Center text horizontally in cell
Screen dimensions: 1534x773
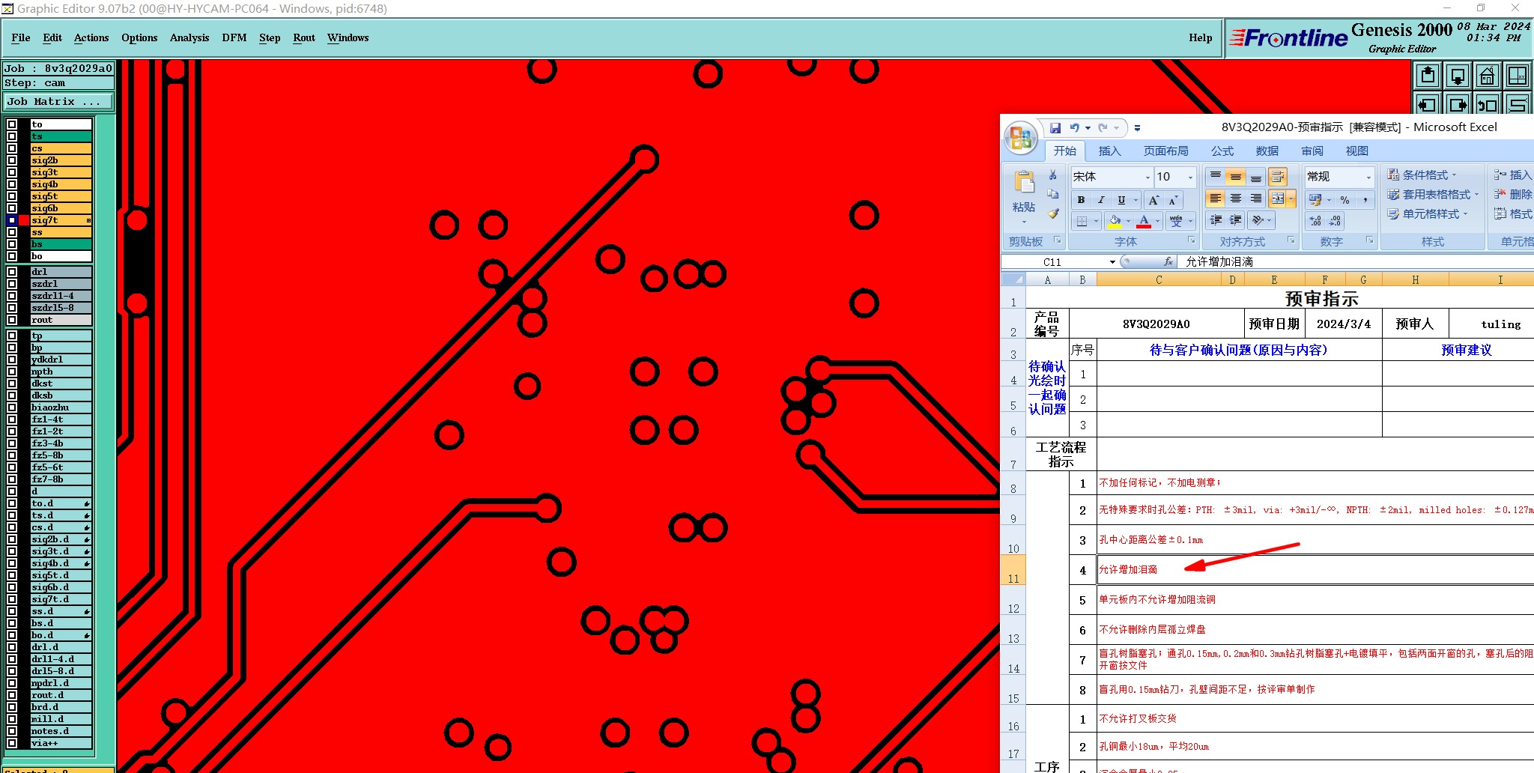tap(1236, 198)
